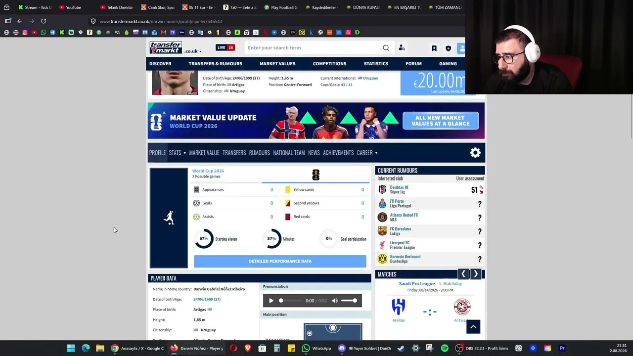633x356 pixels.
Task: Switch to the Stream - Kick browser tab
Action: click(x=36, y=7)
